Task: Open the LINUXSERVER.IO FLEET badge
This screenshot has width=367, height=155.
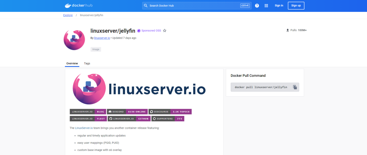Action: 88,119
